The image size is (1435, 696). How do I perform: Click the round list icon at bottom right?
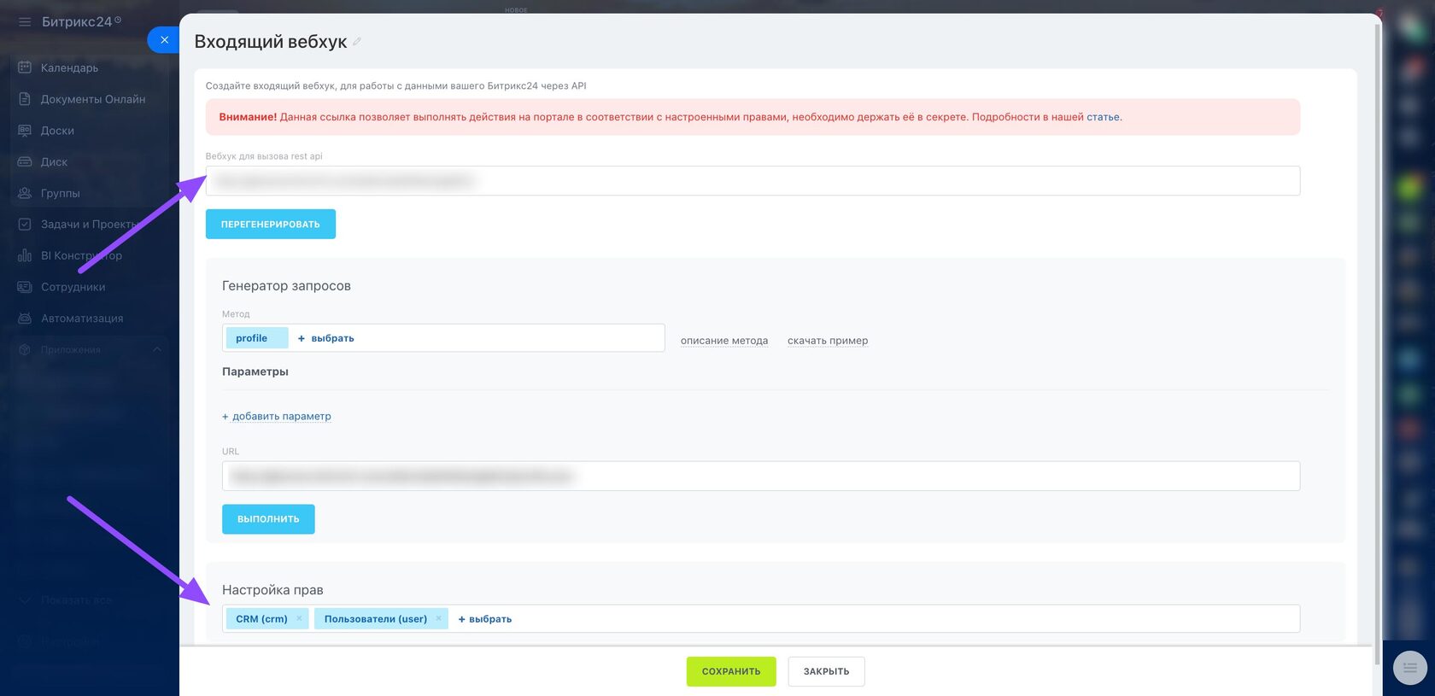pyautogui.click(x=1409, y=668)
